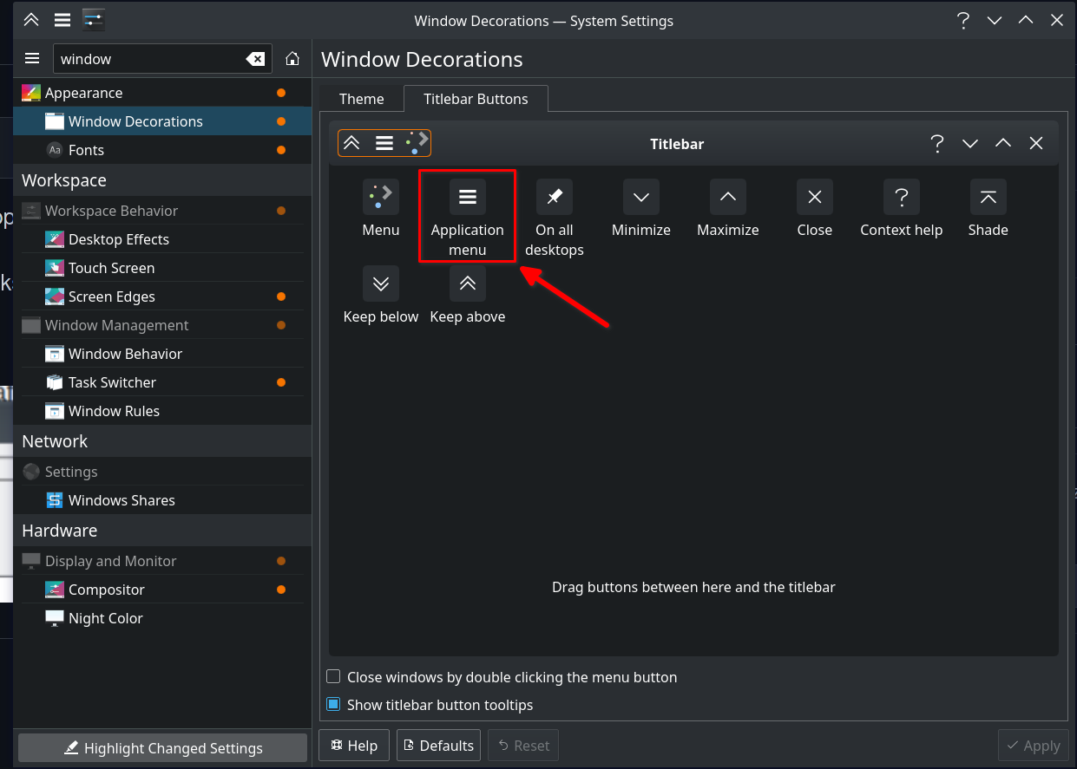The width and height of the screenshot is (1077, 769).
Task: Click hamburger application menu in preview titlebar
Action: click(x=384, y=143)
